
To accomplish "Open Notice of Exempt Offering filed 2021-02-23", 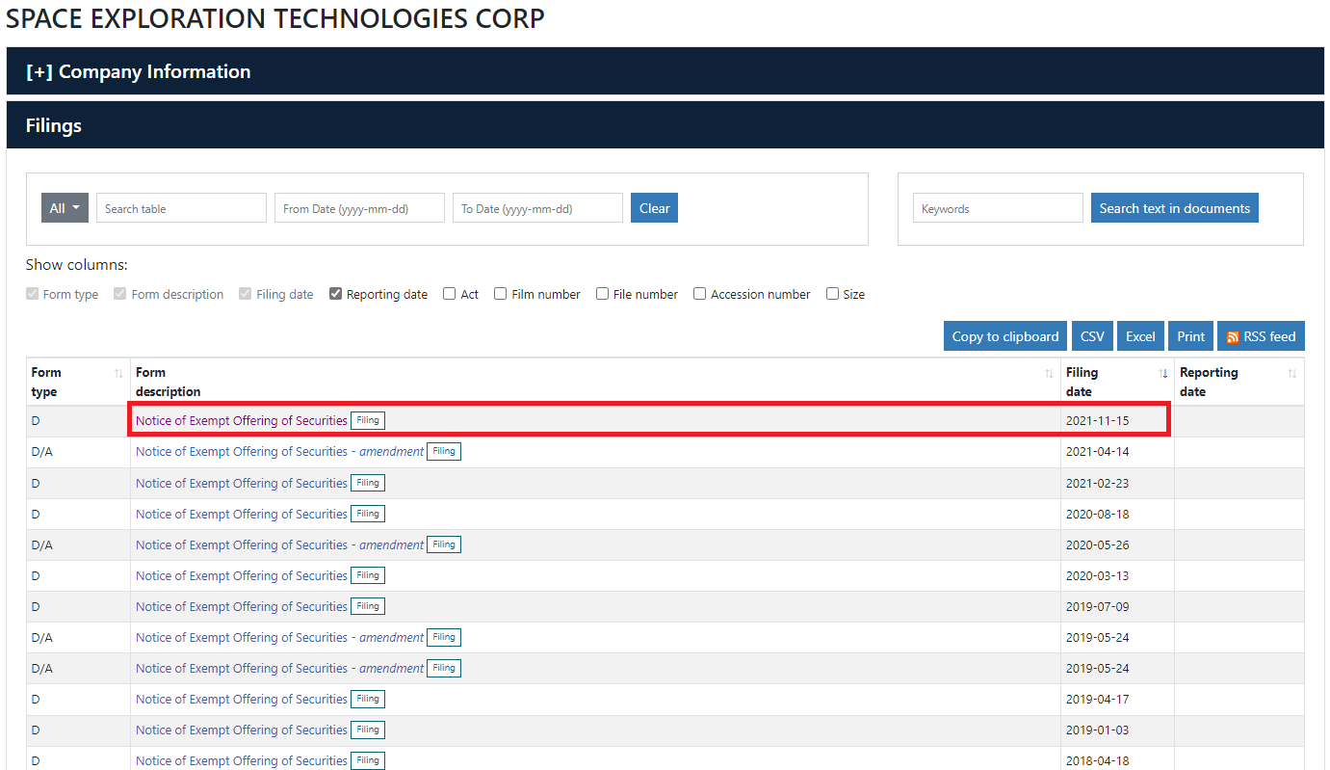I will tap(242, 483).
